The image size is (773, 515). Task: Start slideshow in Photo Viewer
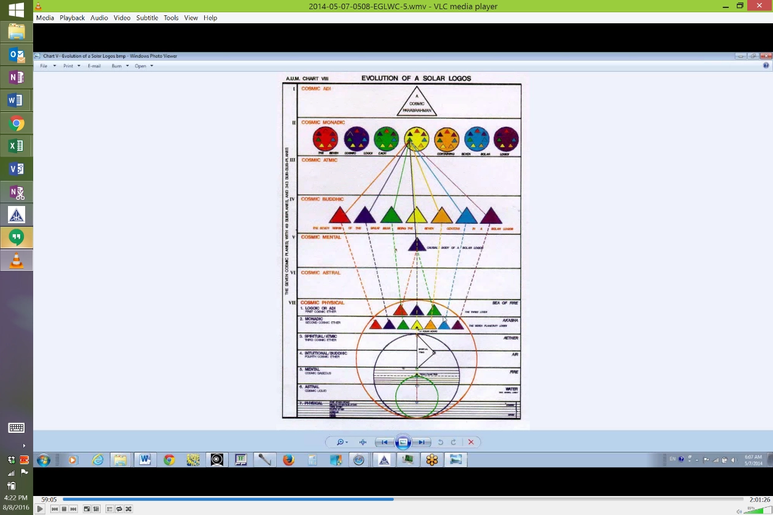403,442
